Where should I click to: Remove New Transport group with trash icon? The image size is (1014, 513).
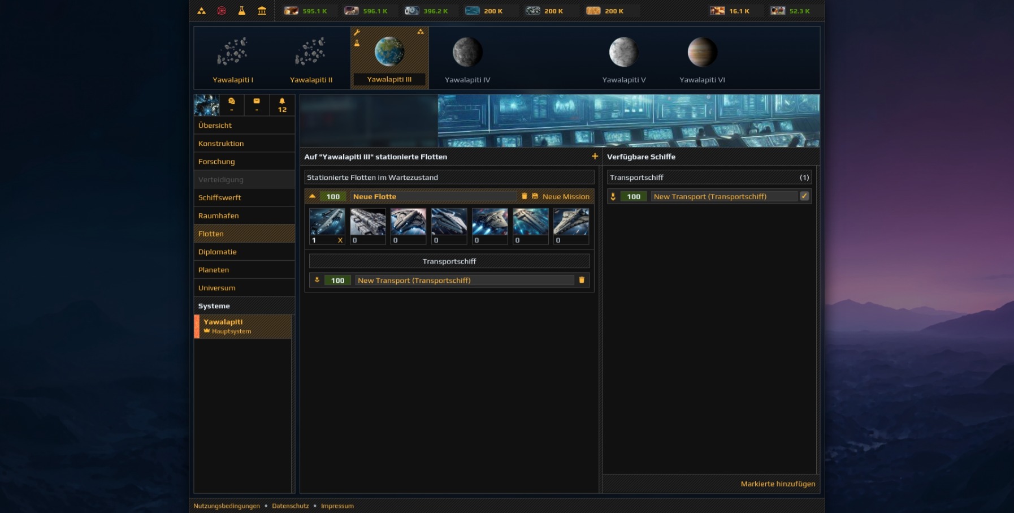point(583,280)
